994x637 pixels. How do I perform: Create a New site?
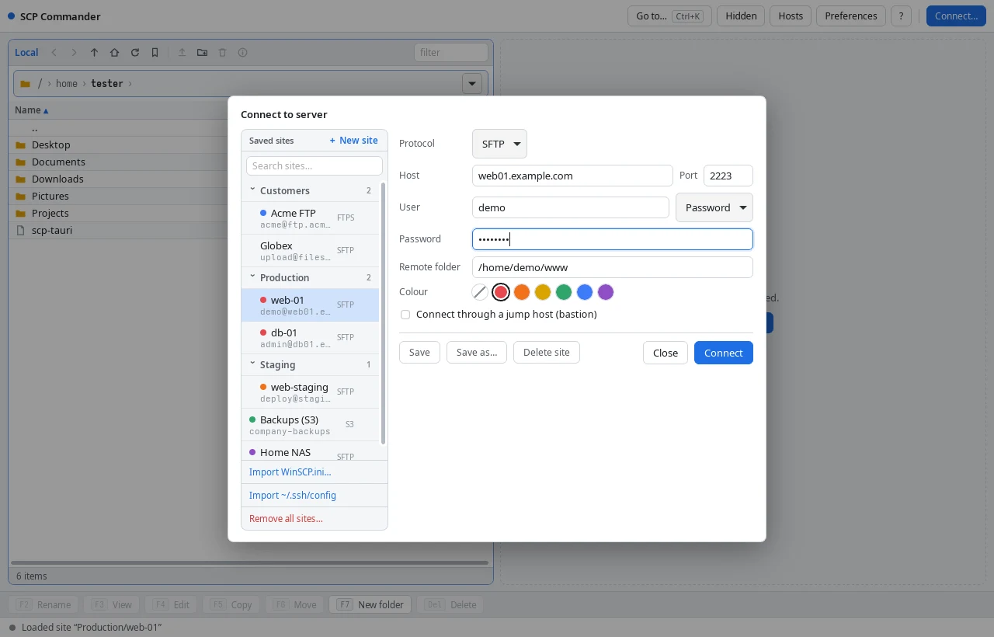click(x=353, y=141)
